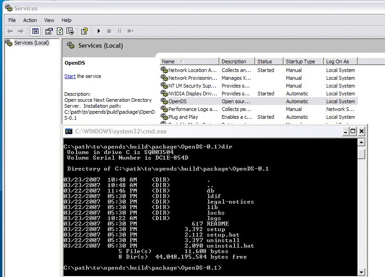Sort by the Description column header

(x=237, y=61)
